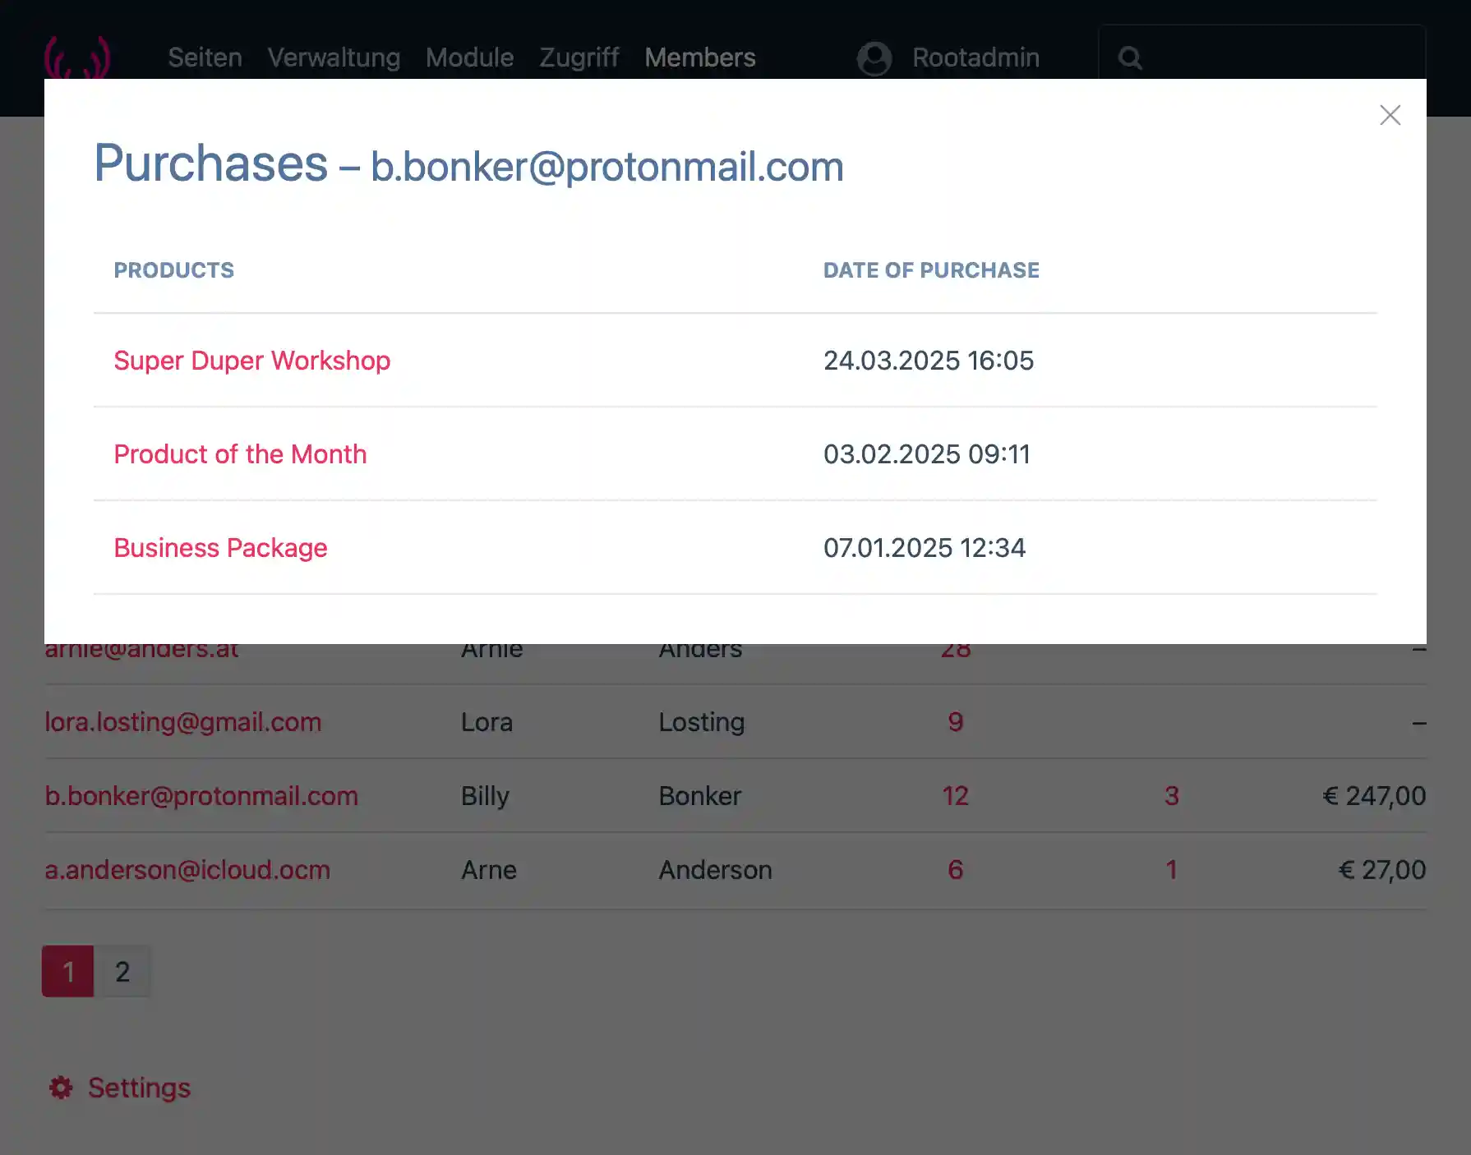
Task: Open the Rootadmin user account icon
Action: click(x=874, y=58)
